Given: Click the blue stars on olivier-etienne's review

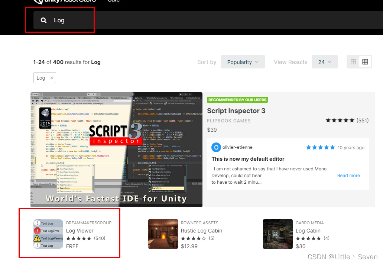Looking at the screenshot, I should click(x=320, y=147).
